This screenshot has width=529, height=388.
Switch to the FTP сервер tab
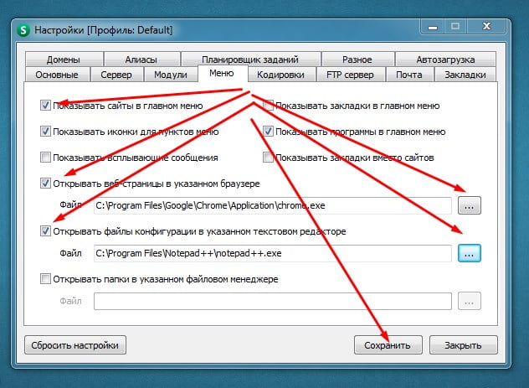tap(349, 75)
